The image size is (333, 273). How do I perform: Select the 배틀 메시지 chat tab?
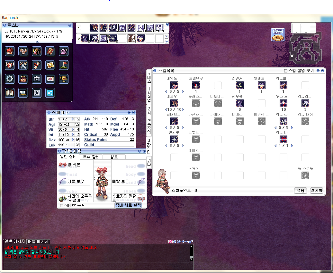[38, 241]
